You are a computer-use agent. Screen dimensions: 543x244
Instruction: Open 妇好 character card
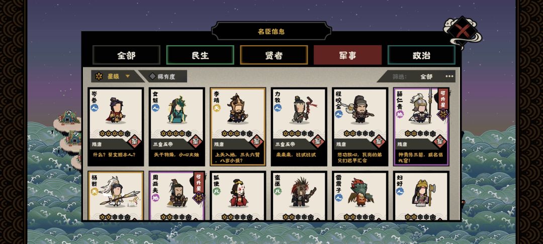421,196
